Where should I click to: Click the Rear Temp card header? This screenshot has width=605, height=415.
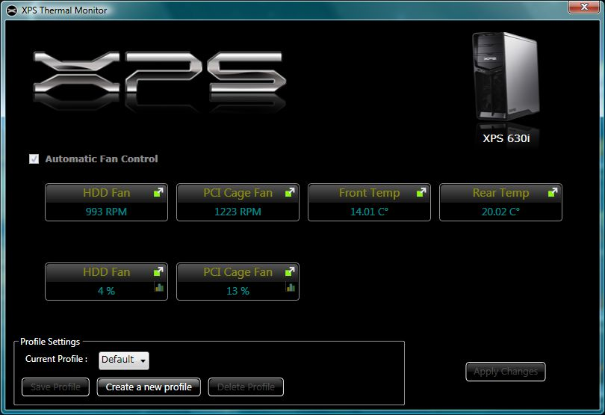click(x=501, y=193)
